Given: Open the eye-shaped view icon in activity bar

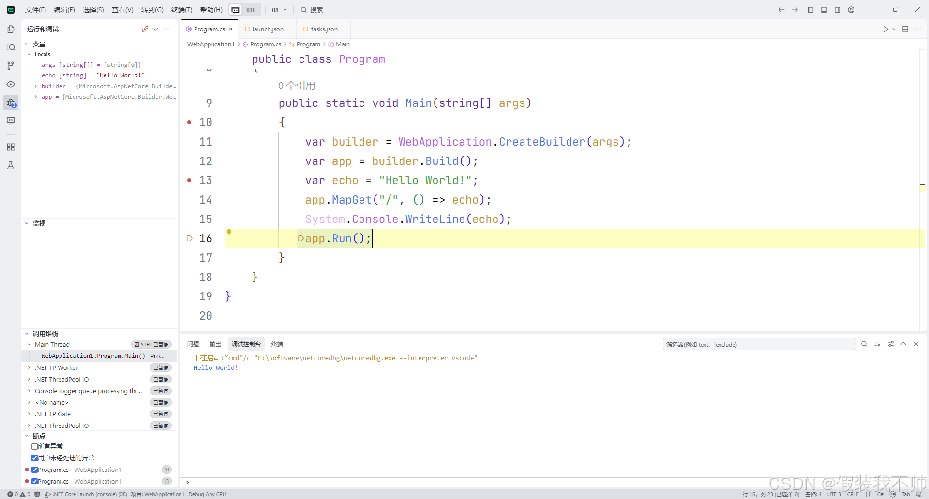Looking at the screenshot, I should click(x=11, y=84).
